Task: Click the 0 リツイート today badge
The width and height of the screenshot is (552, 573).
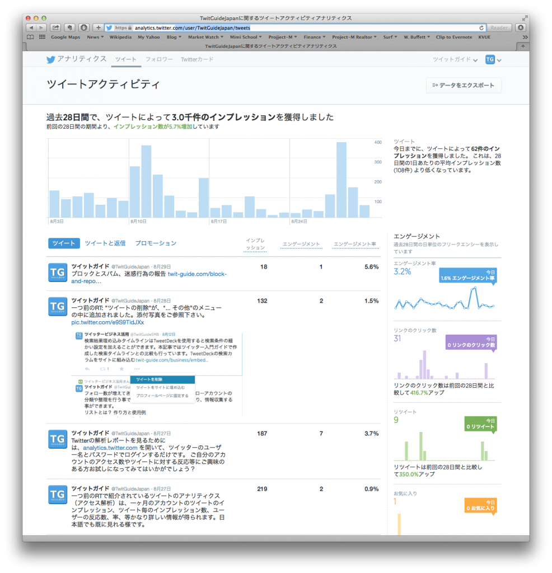Action: (480, 424)
